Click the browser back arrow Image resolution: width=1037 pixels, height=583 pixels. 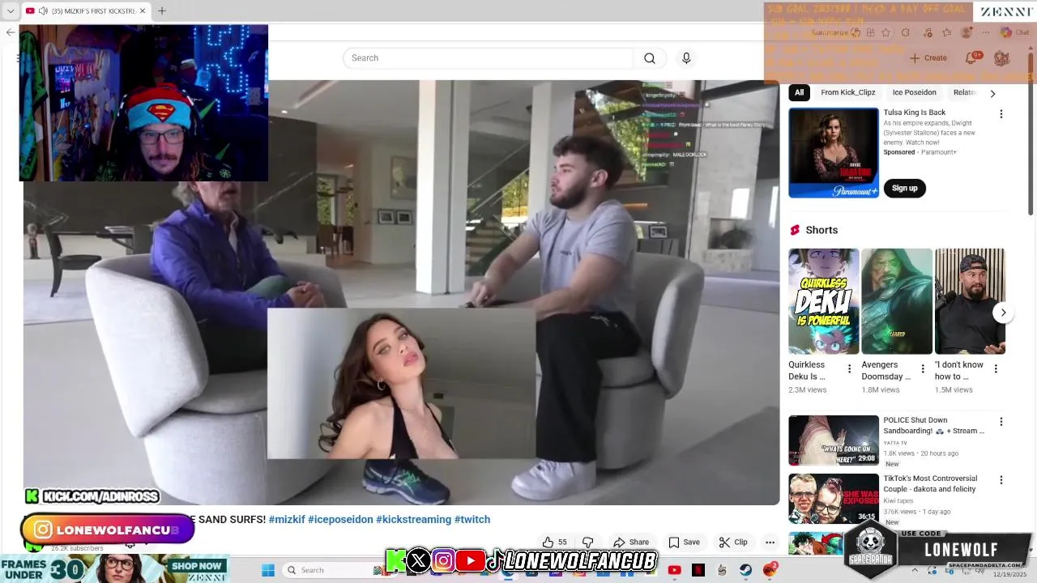tap(10, 32)
